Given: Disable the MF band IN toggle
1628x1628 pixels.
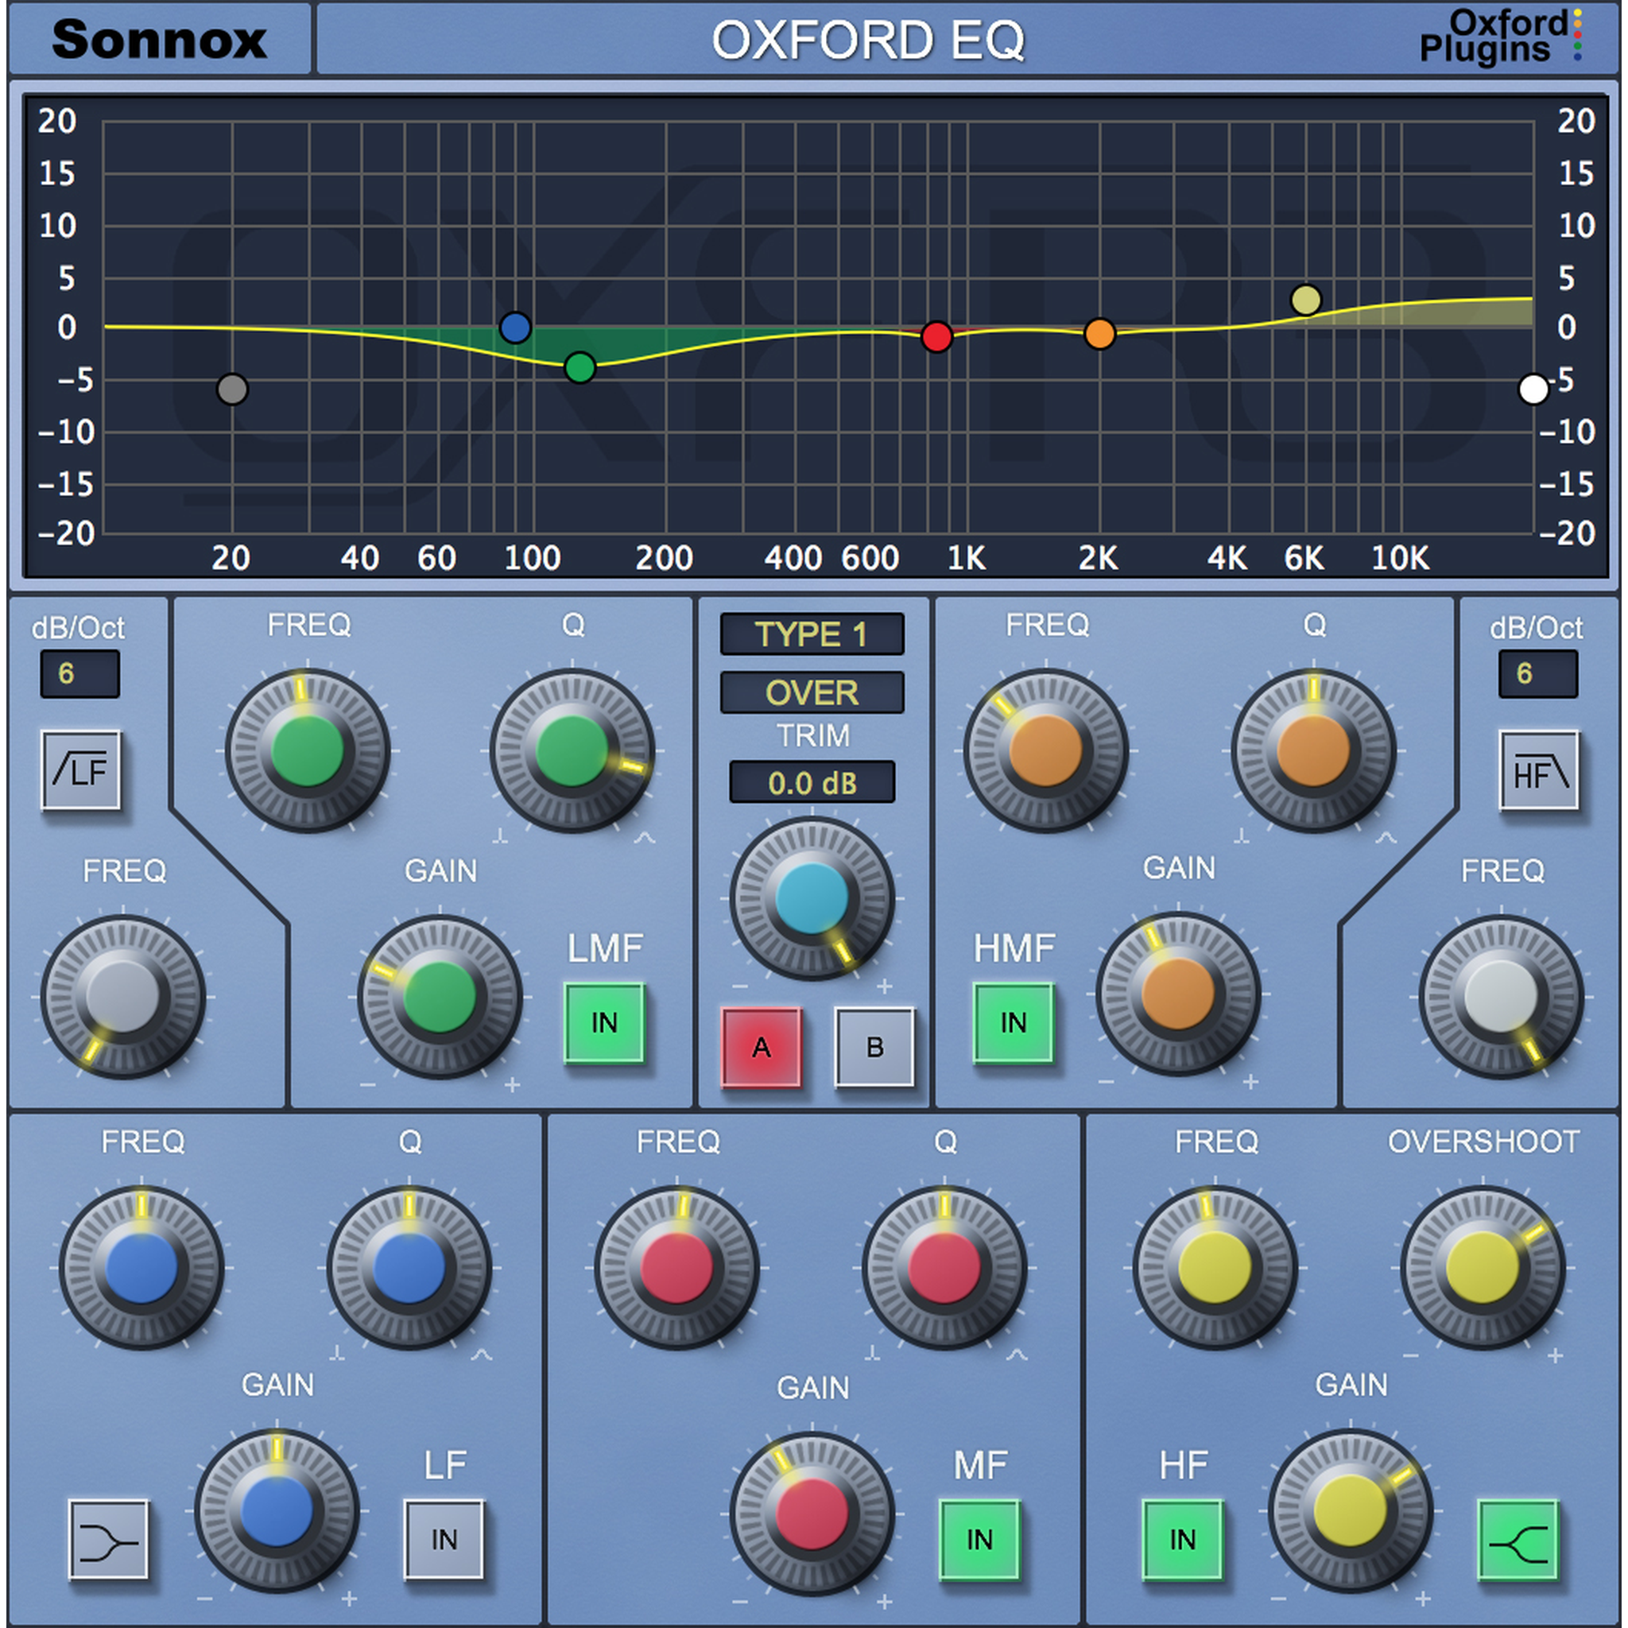Looking at the screenshot, I should click(981, 1537).
